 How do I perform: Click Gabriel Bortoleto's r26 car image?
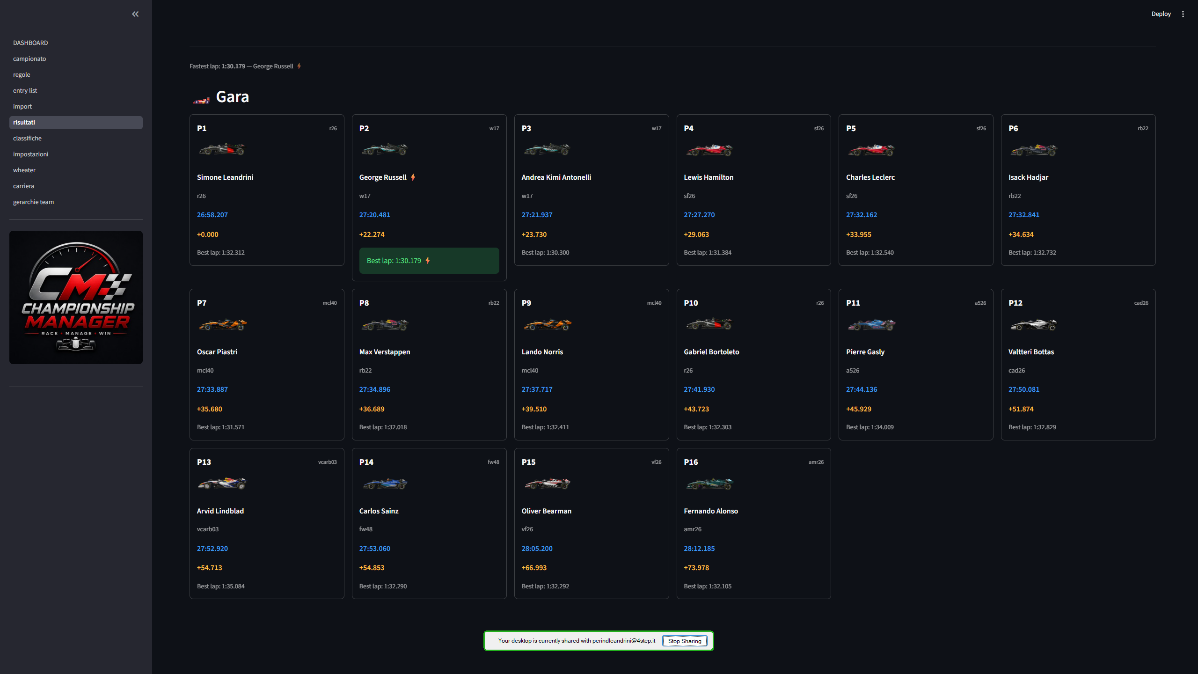tap(709, 324)
